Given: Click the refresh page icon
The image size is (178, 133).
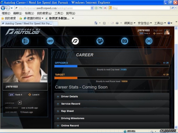Looking at the screenshot, I should [x=101, y=8].
